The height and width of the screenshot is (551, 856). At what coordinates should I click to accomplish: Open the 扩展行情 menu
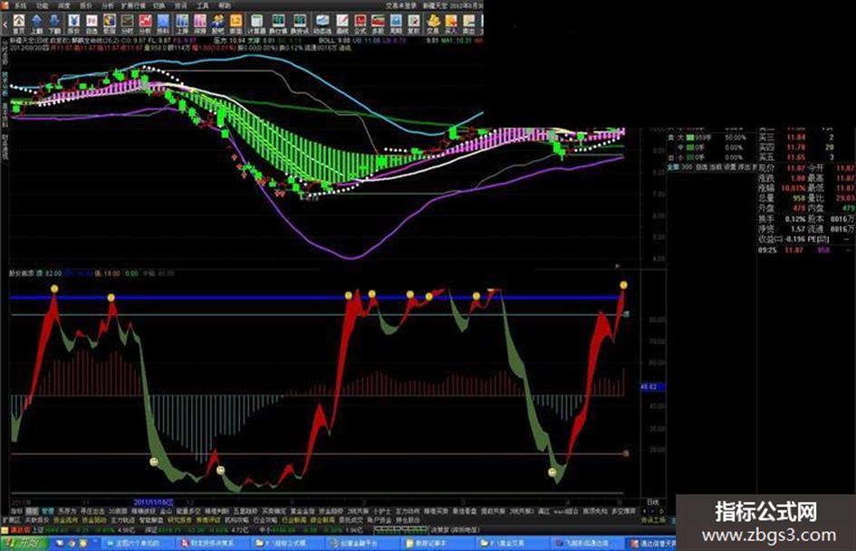[133, 5]
